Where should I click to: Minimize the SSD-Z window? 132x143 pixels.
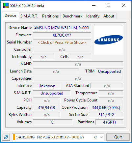[94, 5]
